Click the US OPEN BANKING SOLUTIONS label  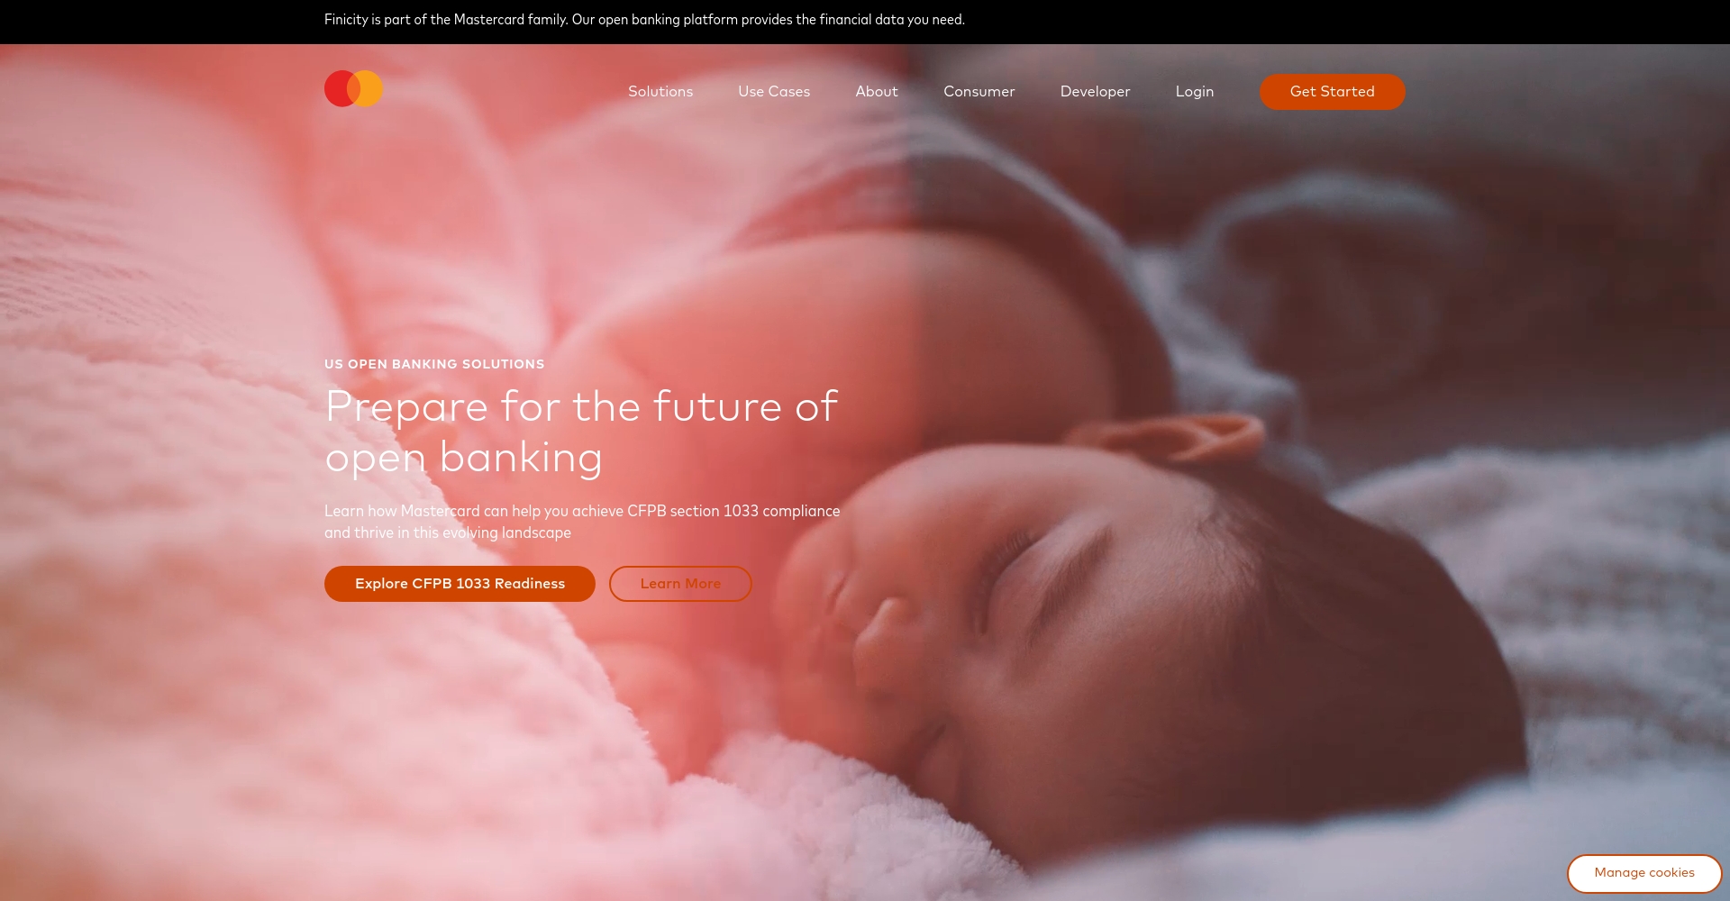(x=434, y=364)
